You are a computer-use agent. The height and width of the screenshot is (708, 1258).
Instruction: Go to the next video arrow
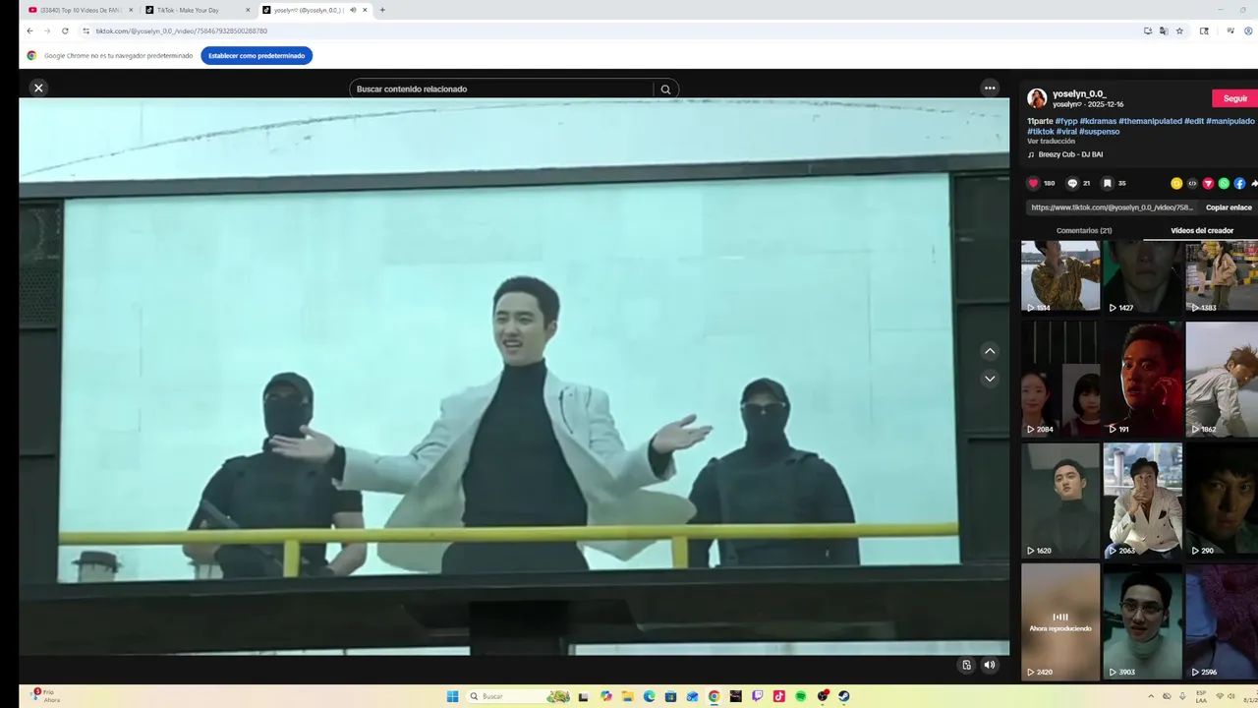[990, 379]
